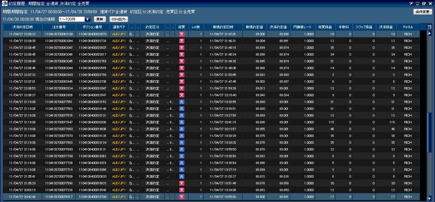Click the scrollbar up arrow

pyautogui.click(x=429, y=33)
